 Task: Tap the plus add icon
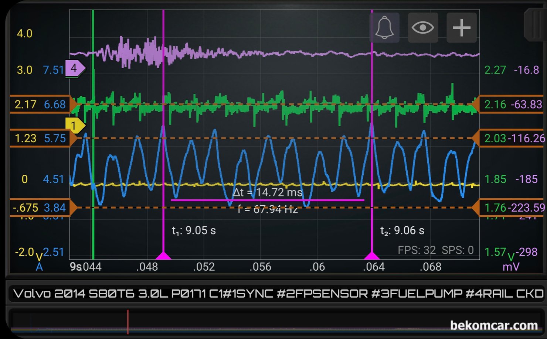[x=462, y=27]
